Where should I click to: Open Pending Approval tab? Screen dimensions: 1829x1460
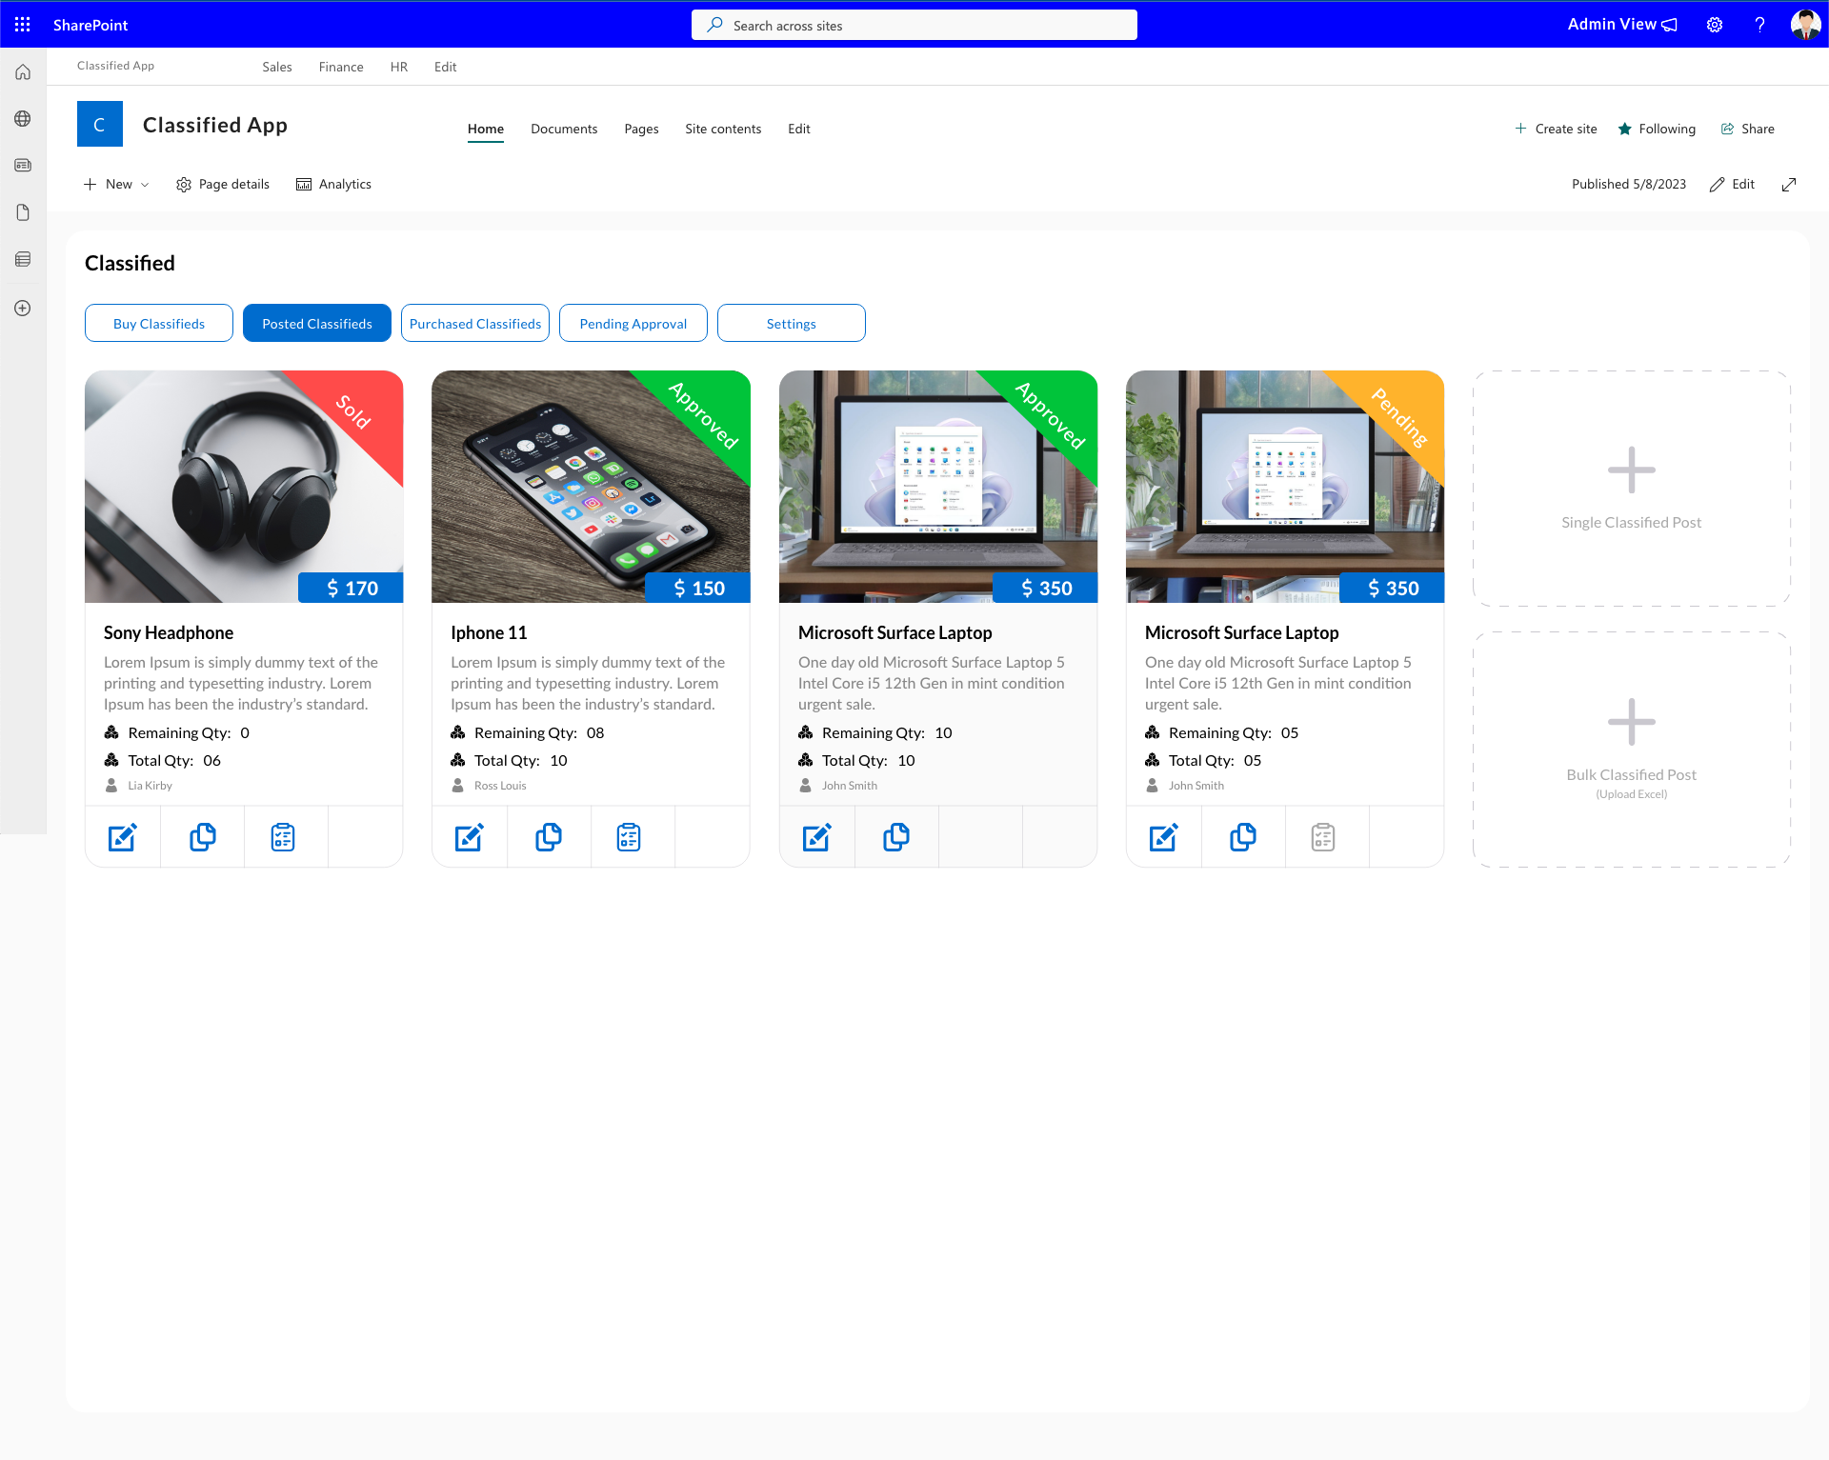(633, 323)
